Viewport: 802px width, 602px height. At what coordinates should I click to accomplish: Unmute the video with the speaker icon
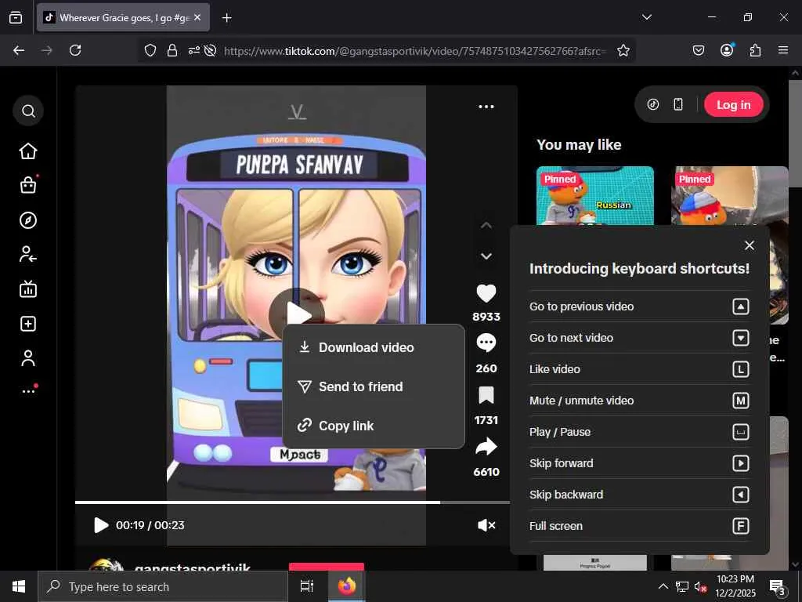[486, 525]
